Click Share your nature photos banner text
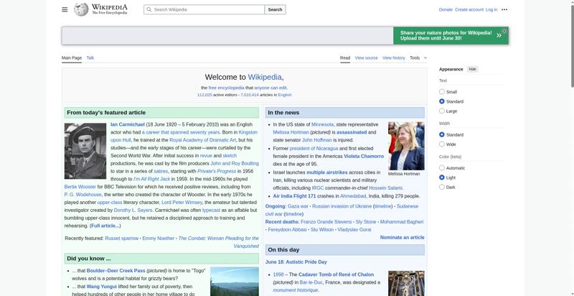Screen dimensions: 574x296 point(446,35)
